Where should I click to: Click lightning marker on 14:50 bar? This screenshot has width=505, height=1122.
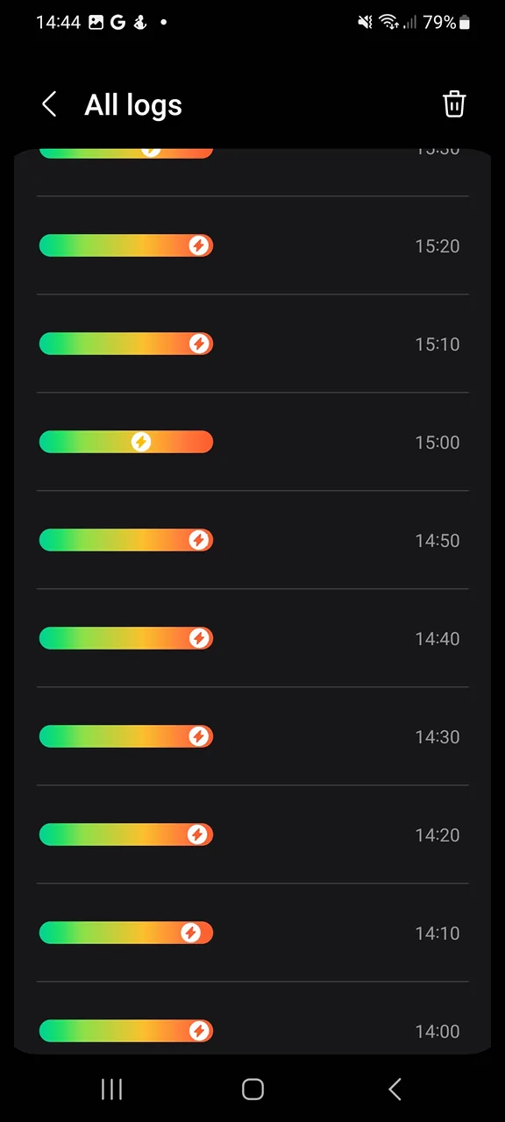pos(199,540)
